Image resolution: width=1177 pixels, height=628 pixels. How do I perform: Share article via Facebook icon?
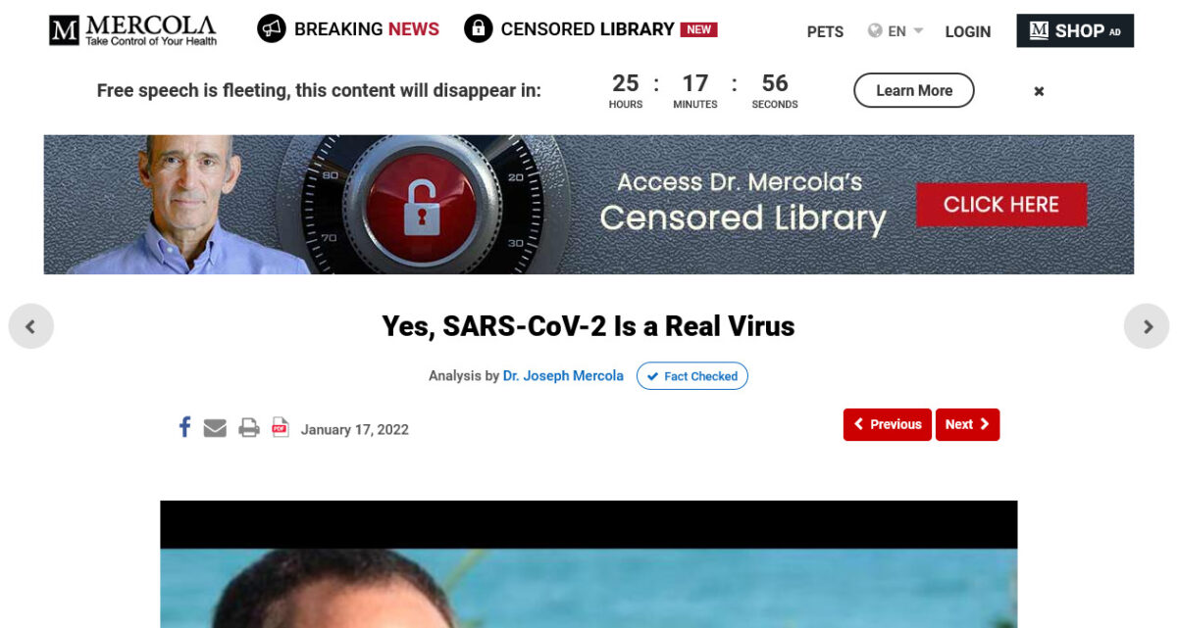[x=184, y=427]
